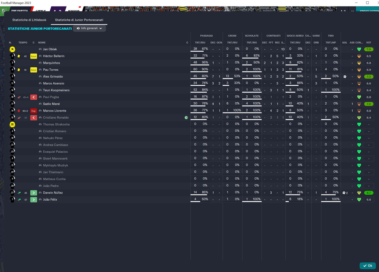Click shirt number icon for Marco Asensio
379x272 pixels.
point(12,84)
